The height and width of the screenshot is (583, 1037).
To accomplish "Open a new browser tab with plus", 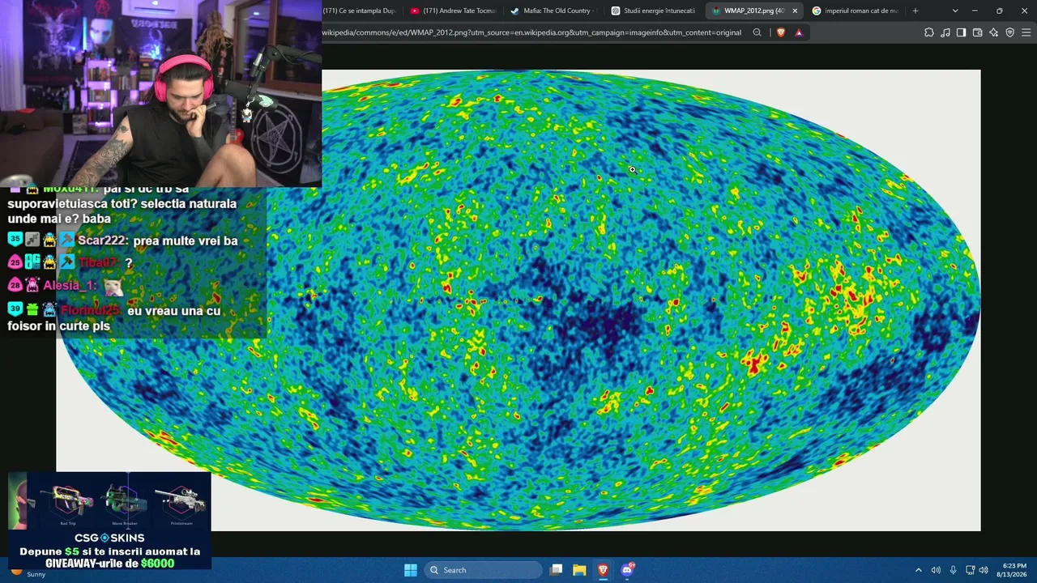I will click(915, 11).
